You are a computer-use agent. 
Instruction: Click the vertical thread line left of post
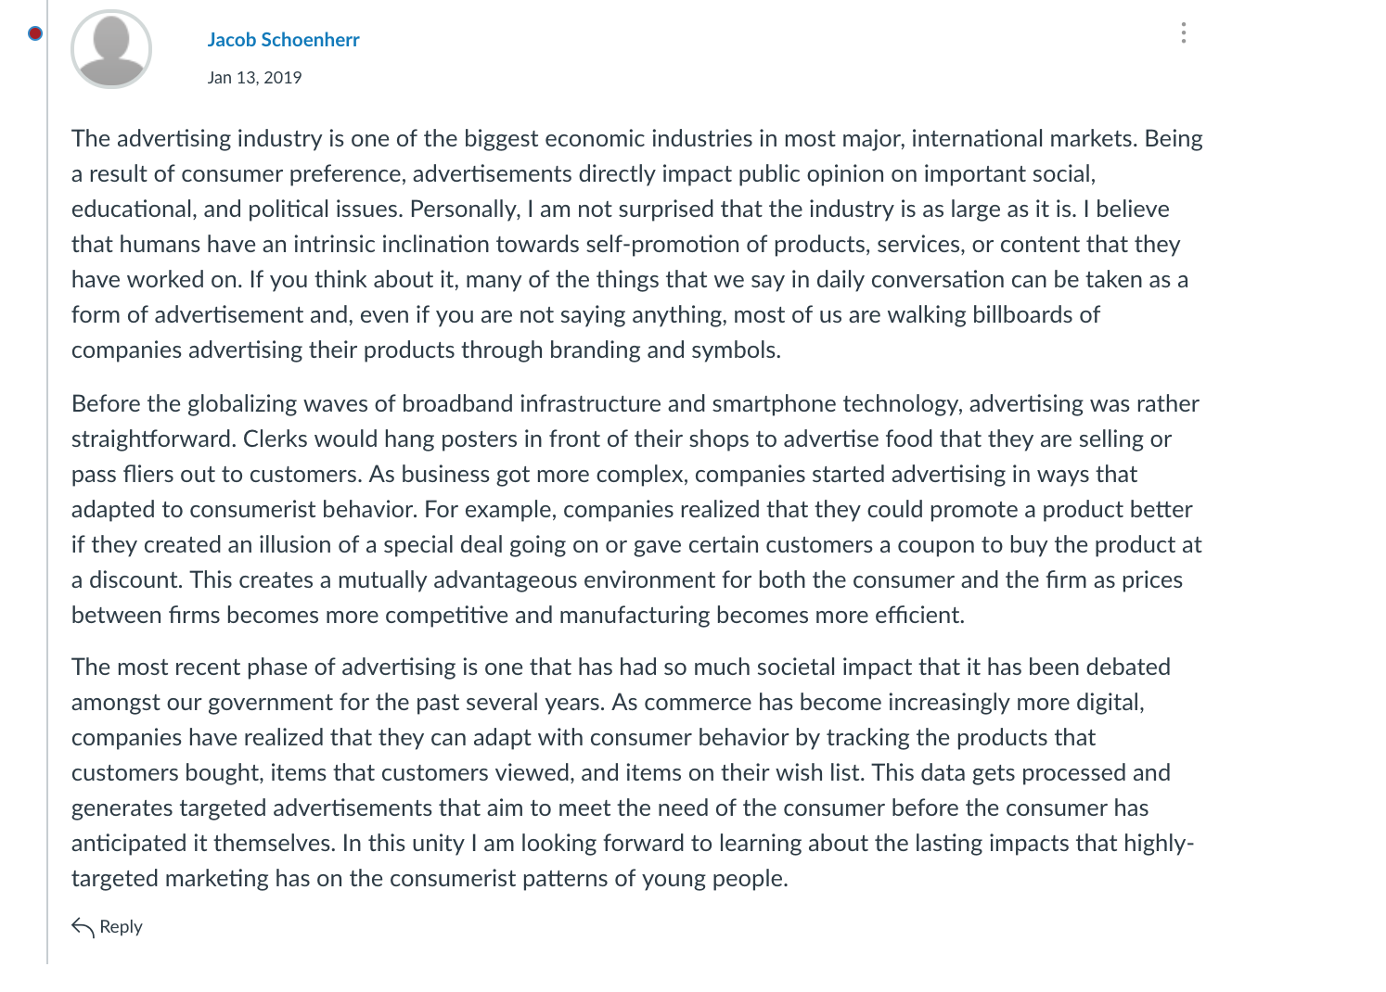point(47,482)
